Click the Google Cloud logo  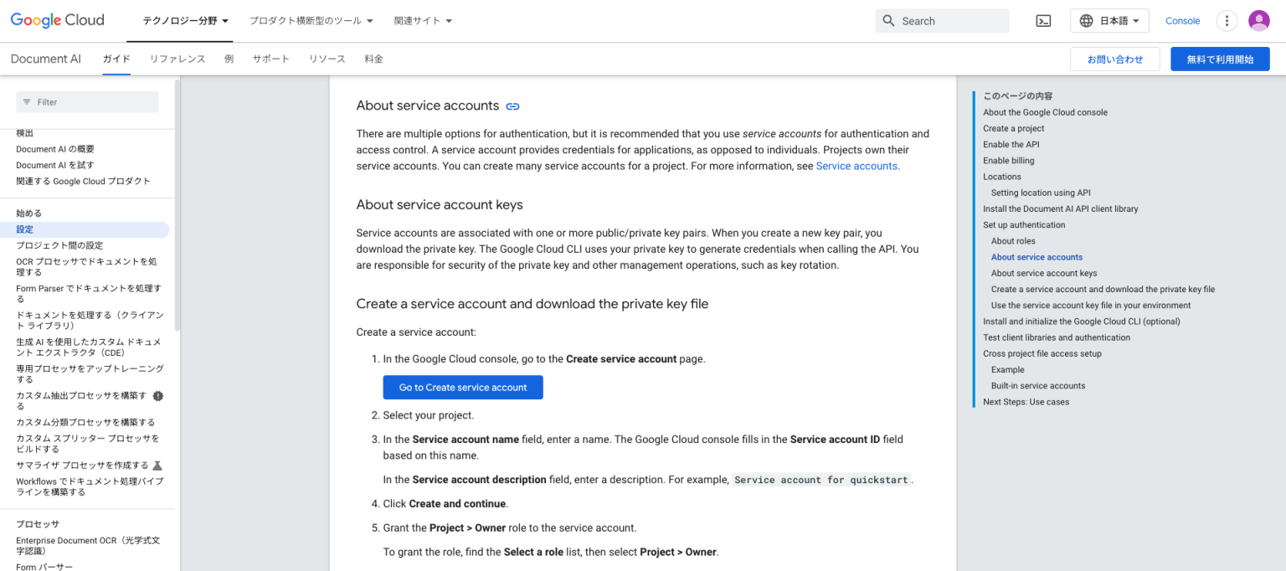[x=58, y=20]
